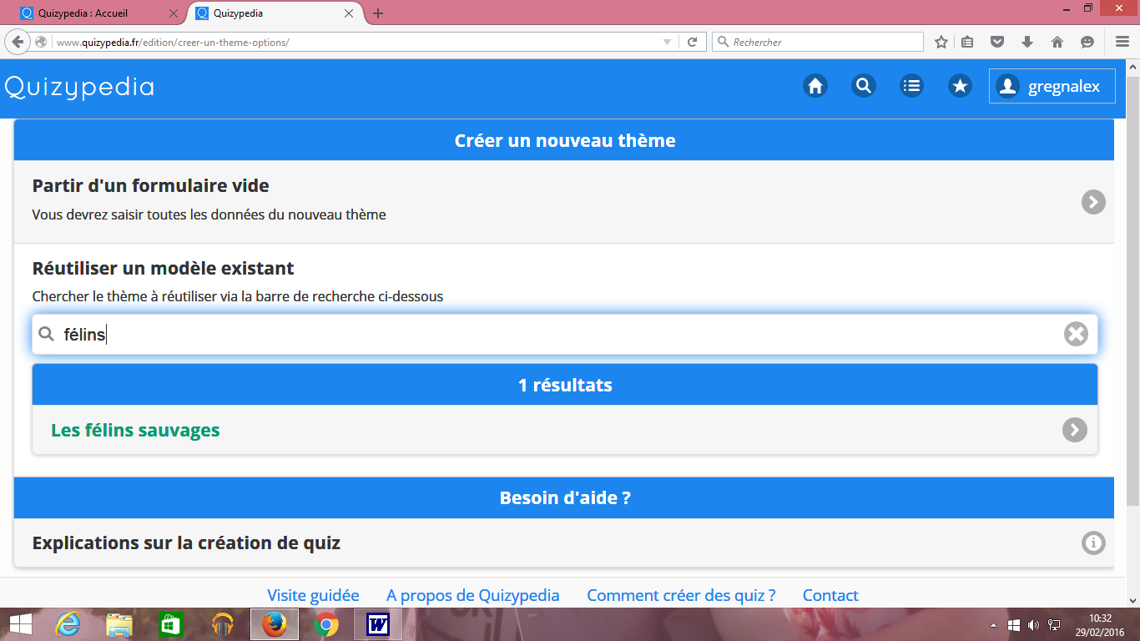Click 'Visite guidée' footer link

click(x=313, y=595)
